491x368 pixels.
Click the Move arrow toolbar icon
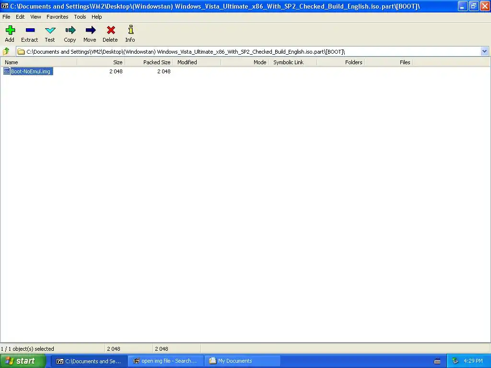(90, 30)
